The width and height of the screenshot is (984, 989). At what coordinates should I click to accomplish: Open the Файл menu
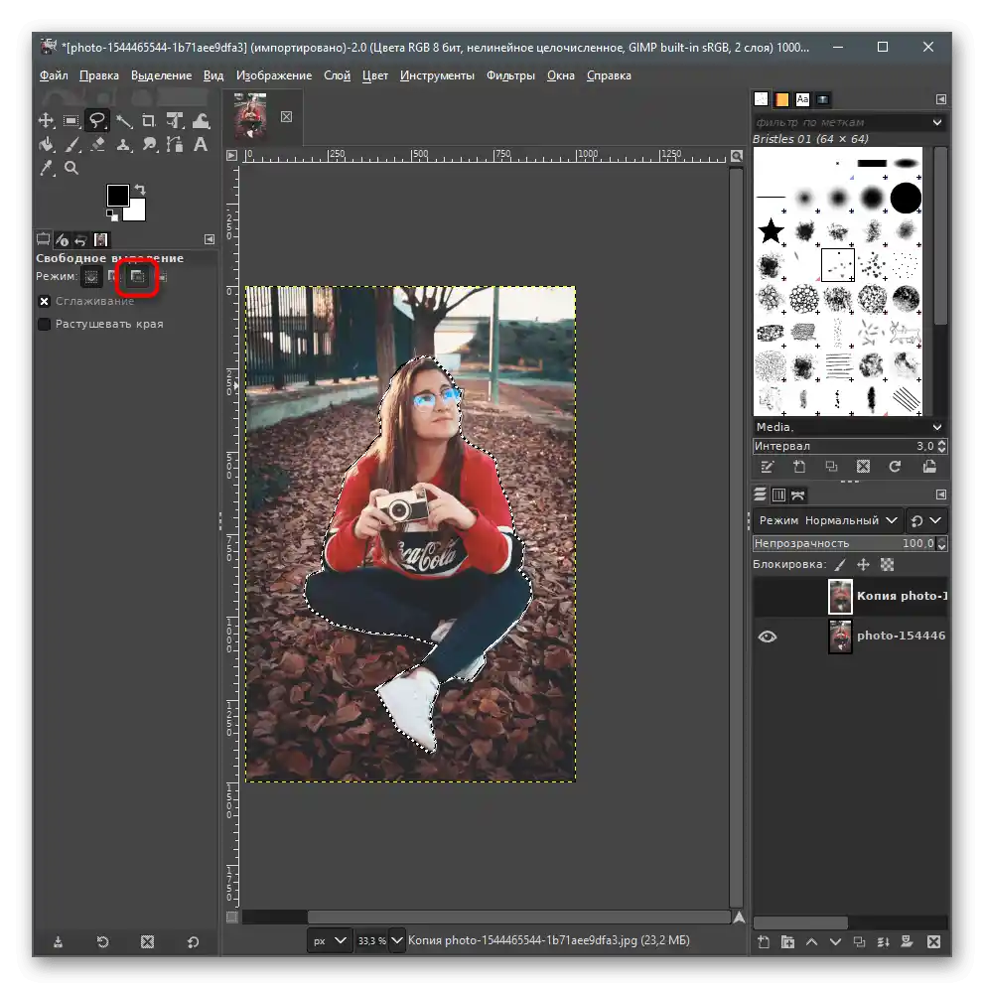coord(54,75)
